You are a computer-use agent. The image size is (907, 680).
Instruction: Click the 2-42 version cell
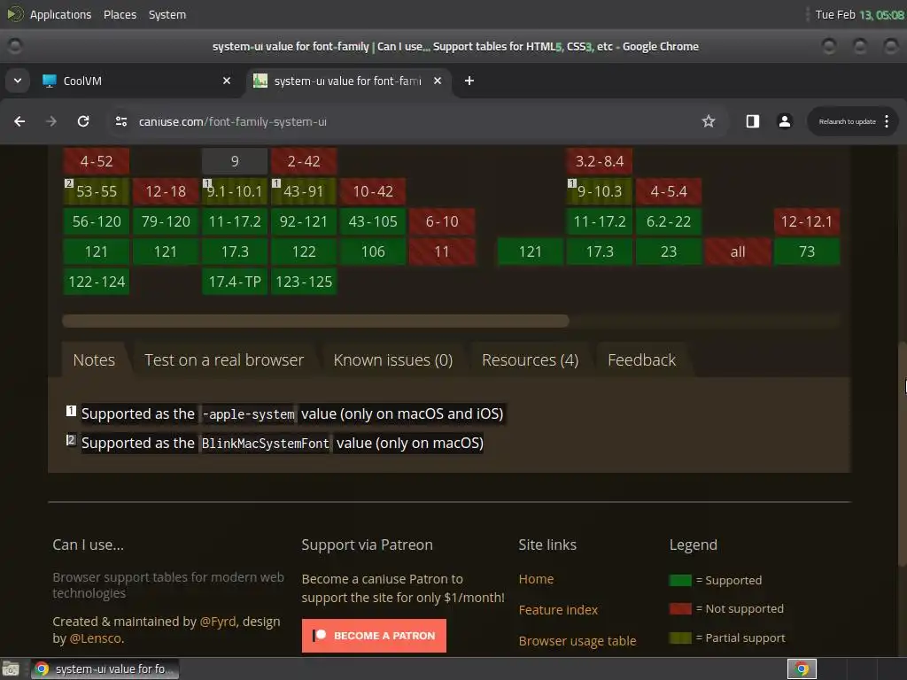304,161
